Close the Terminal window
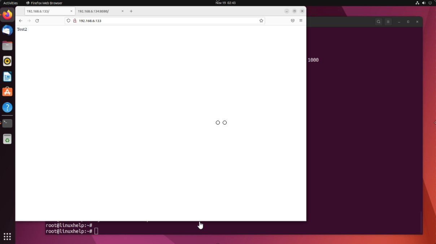 click(417, 22)
